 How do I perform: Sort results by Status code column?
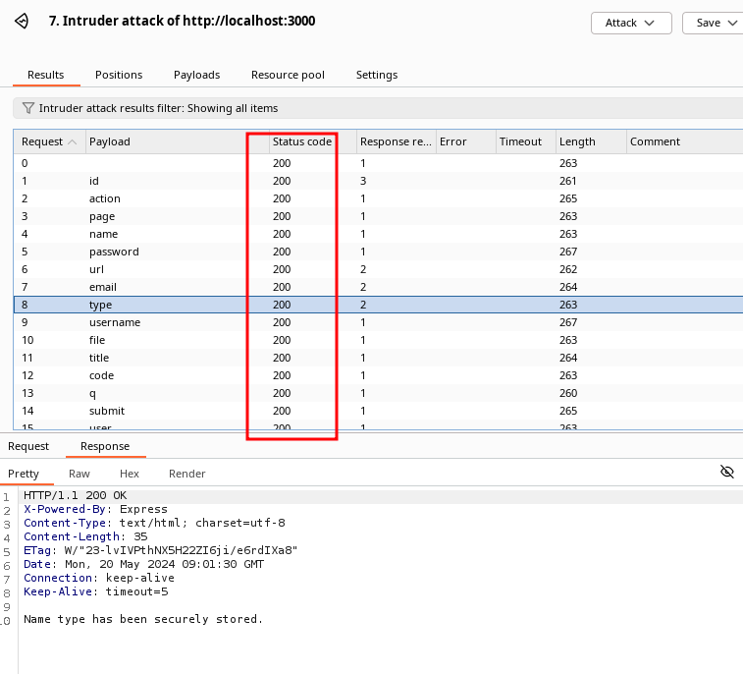click(301, 141)
